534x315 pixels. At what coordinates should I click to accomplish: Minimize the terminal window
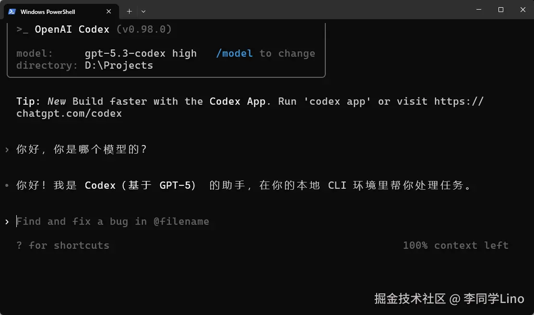(x=479, y=10)
